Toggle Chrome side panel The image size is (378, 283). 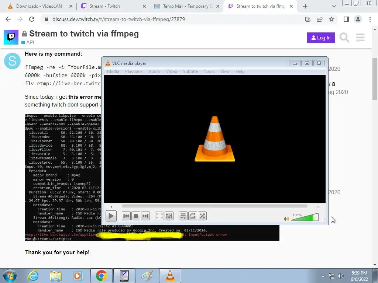point(346,19)
